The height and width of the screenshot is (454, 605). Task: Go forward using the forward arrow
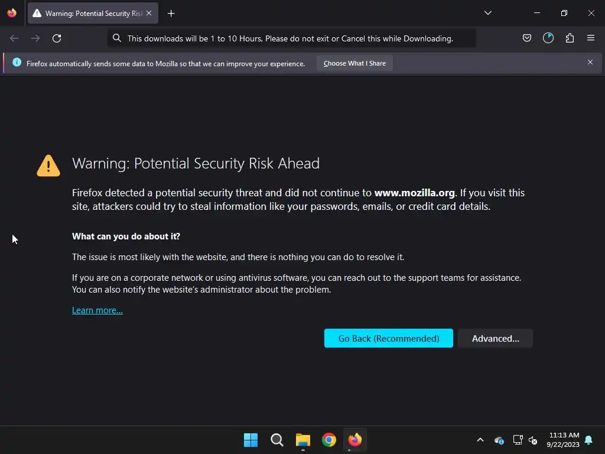35,38
